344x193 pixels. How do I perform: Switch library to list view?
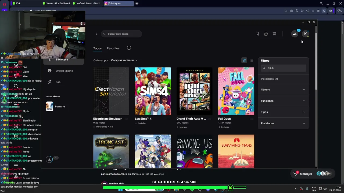click(x=251, y=60)
